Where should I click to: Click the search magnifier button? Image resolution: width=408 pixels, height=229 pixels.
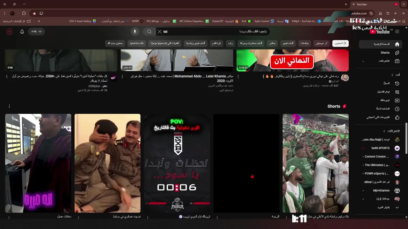(x=149, y=31)
